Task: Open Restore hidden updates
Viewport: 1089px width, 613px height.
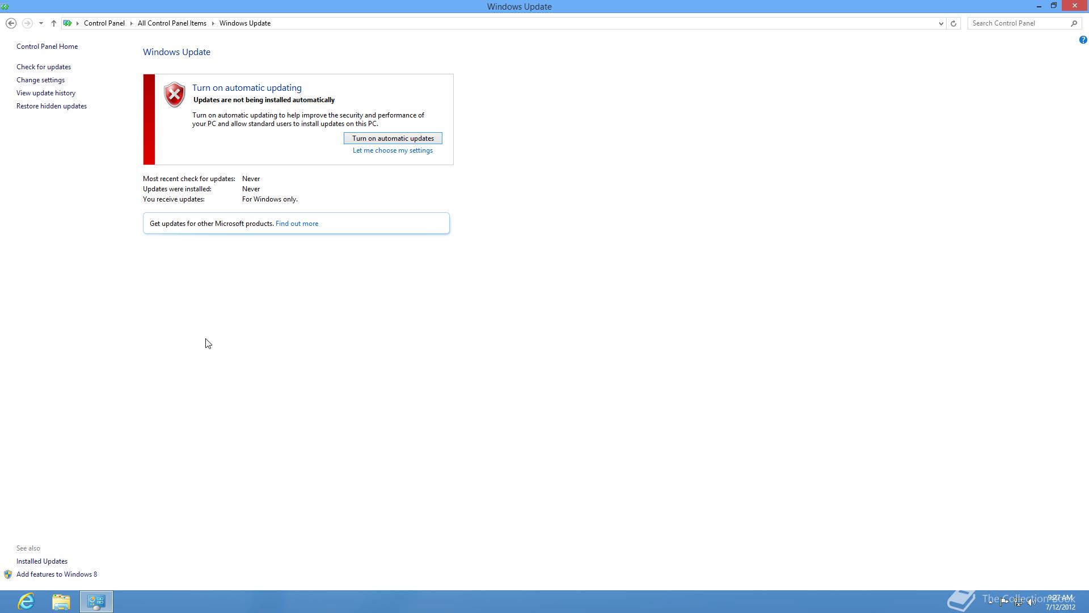Action: point(52,106)
